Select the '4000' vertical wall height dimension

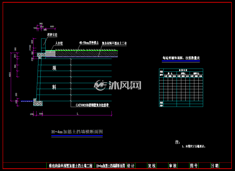(10, 75)
